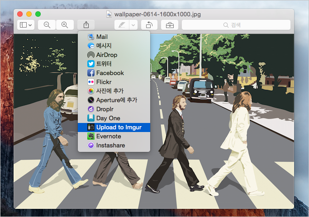Choose Evernote from share menu
309x217 pixels.
coord(114,136)
